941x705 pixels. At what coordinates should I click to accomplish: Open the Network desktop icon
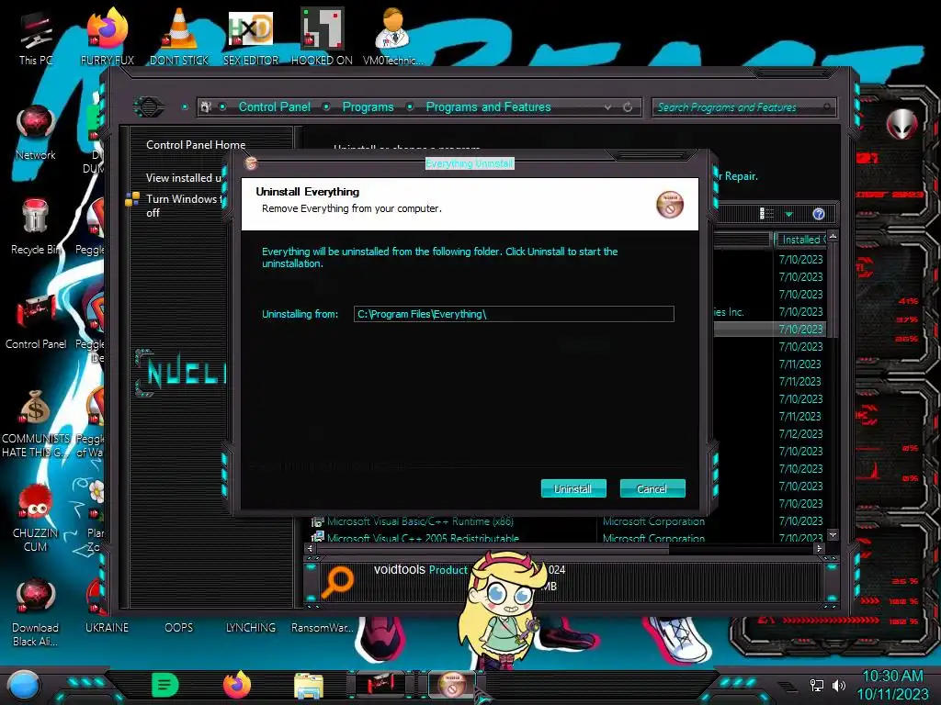36,132
